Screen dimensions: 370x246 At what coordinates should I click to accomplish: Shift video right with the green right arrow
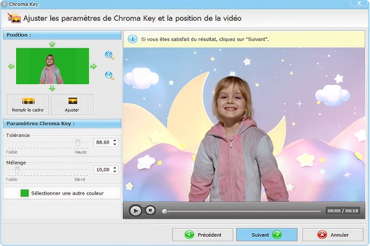[x=94, y=66]
